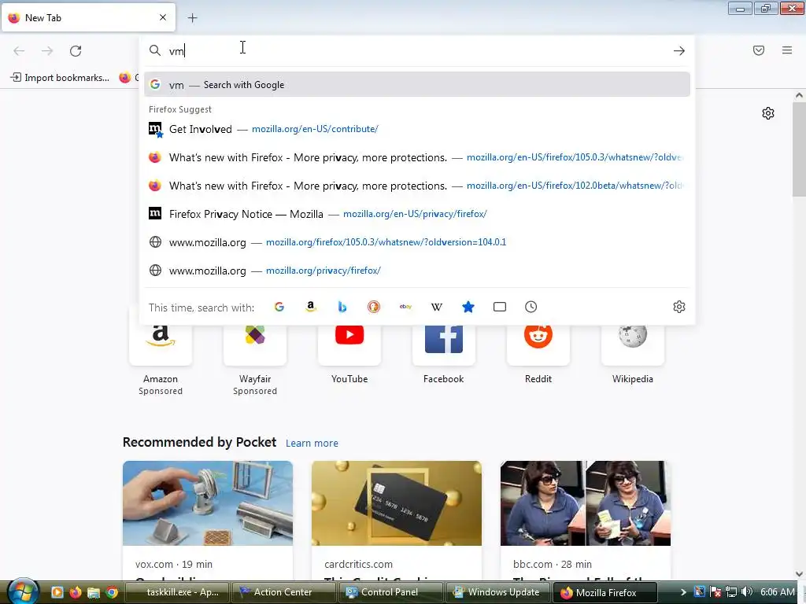Search this time with Google icon
Viewport: 806px width, 604px height.
point(279,308)
